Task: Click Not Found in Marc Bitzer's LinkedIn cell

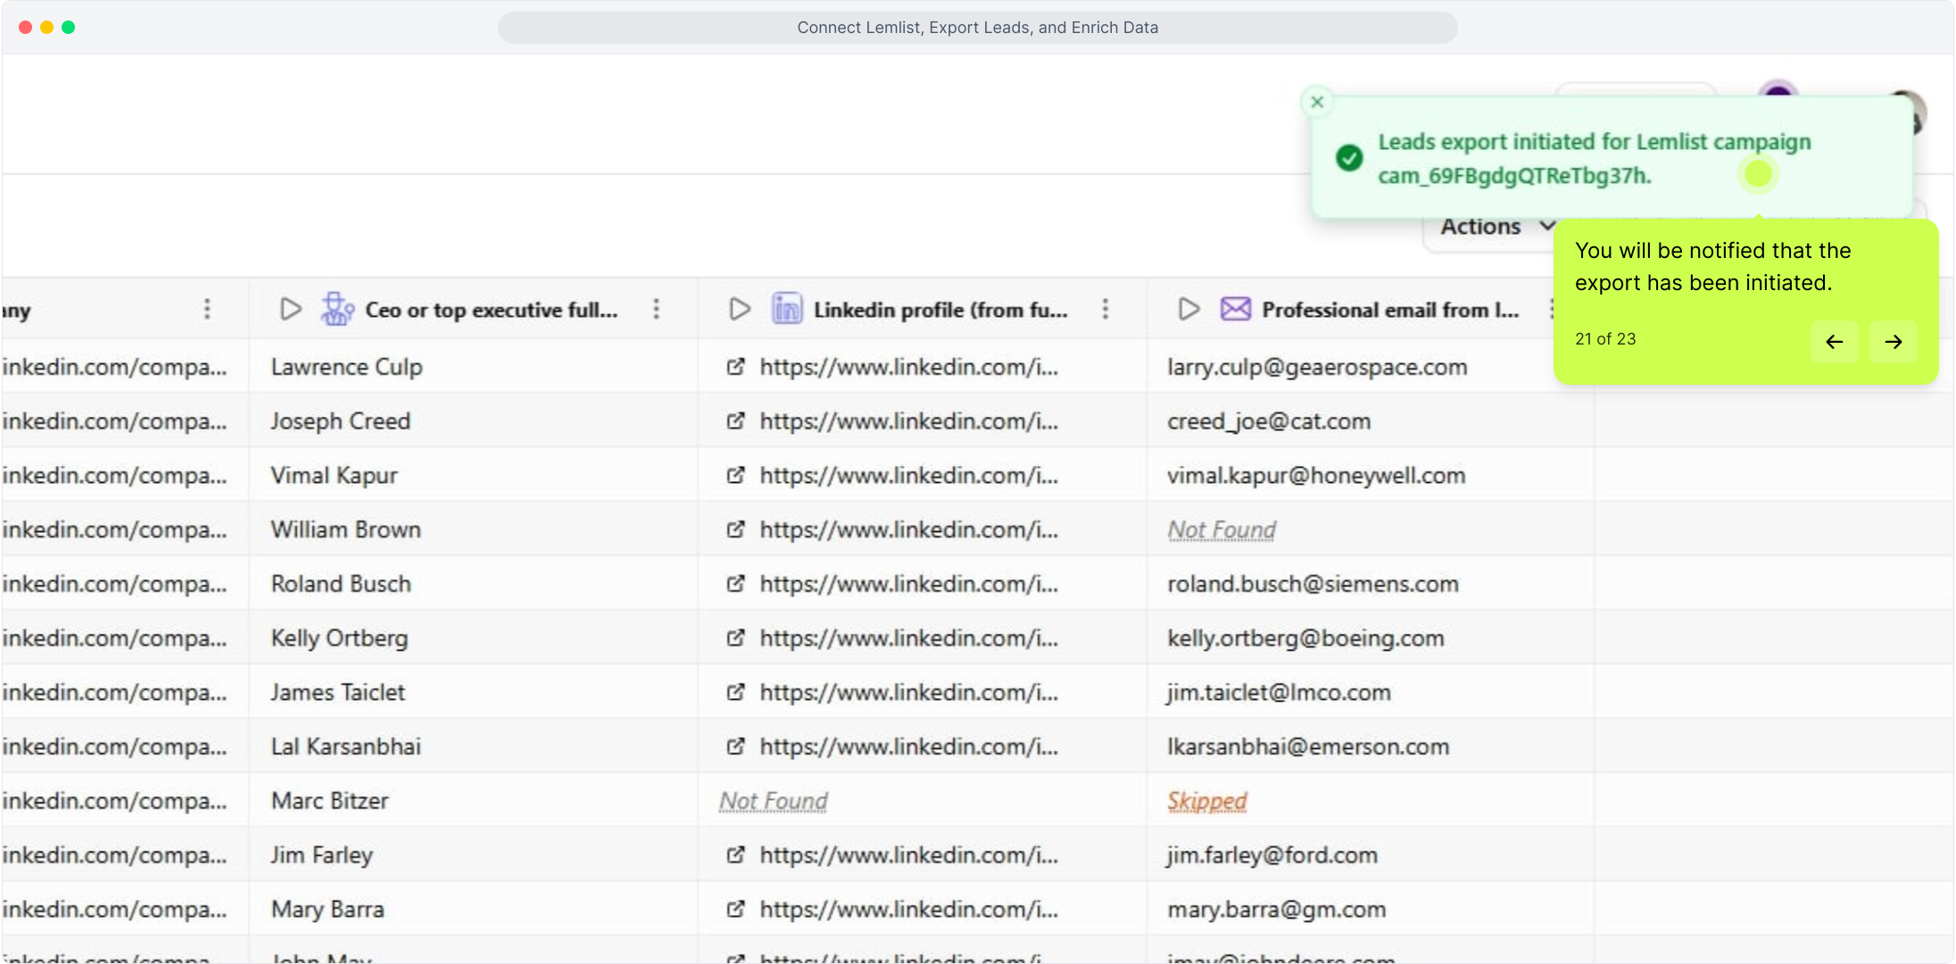Action: click(x=774, y=802)
